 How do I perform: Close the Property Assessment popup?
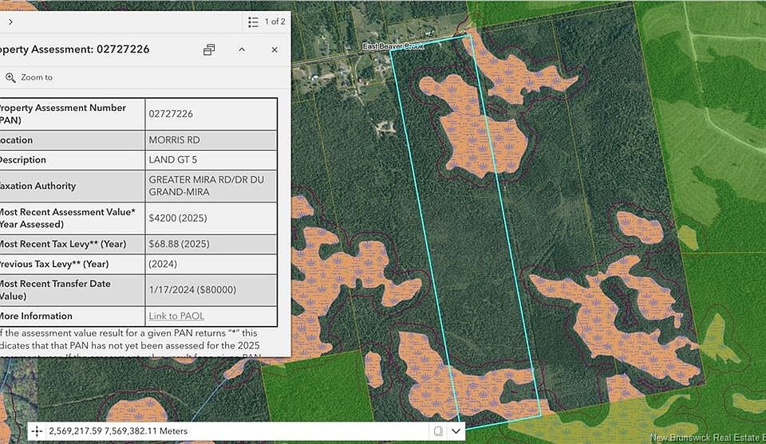(x=274, y=49)
